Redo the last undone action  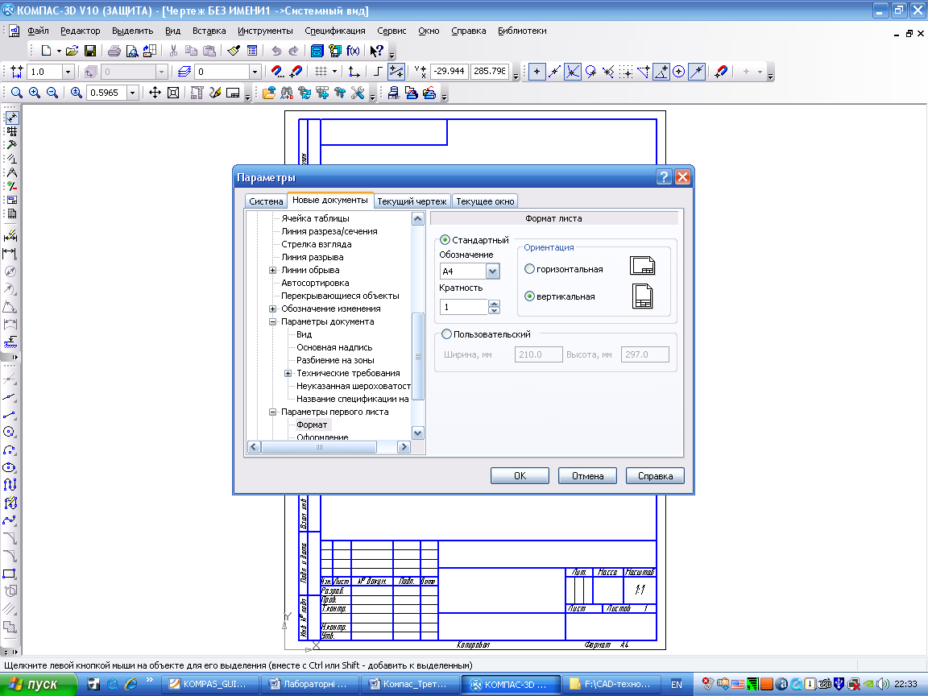click(x=294, y=51)
